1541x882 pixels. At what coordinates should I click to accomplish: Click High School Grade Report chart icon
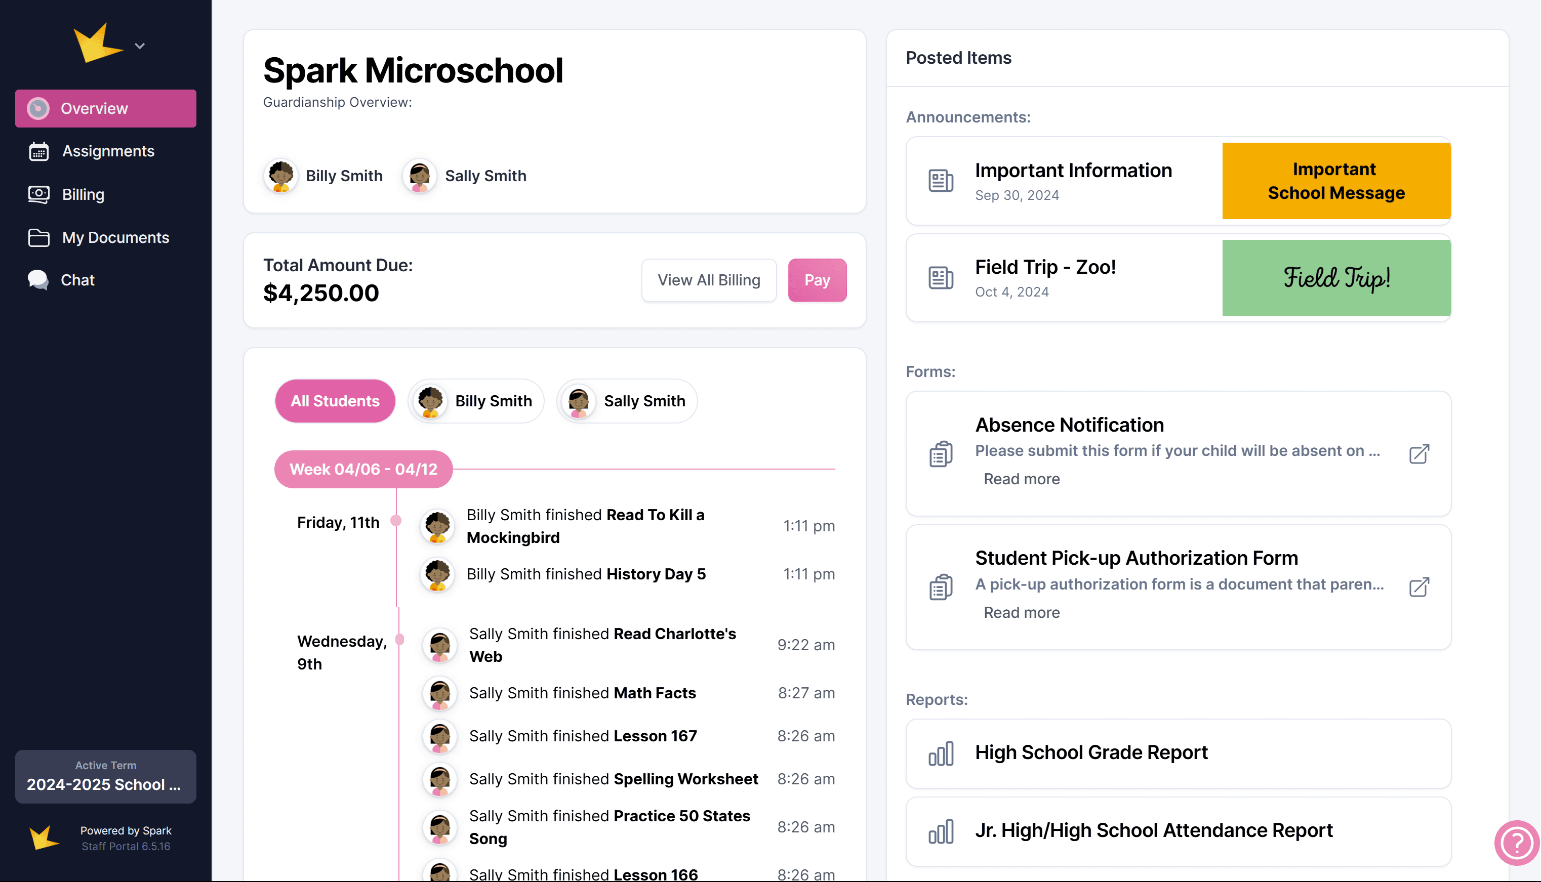coord(941,753)
